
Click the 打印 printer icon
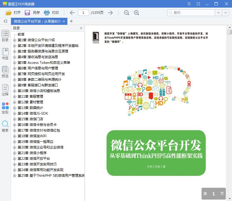[47, 13]
